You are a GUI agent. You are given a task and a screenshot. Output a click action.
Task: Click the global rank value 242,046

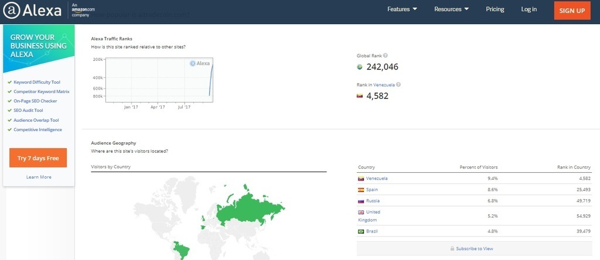coord(382,67)
